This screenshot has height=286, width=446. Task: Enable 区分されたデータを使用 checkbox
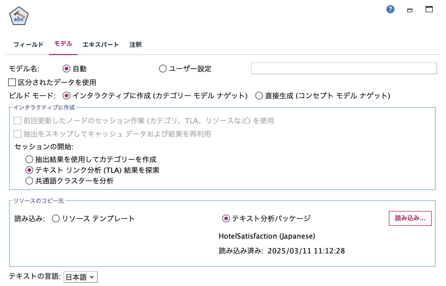[x=11, y=82]
